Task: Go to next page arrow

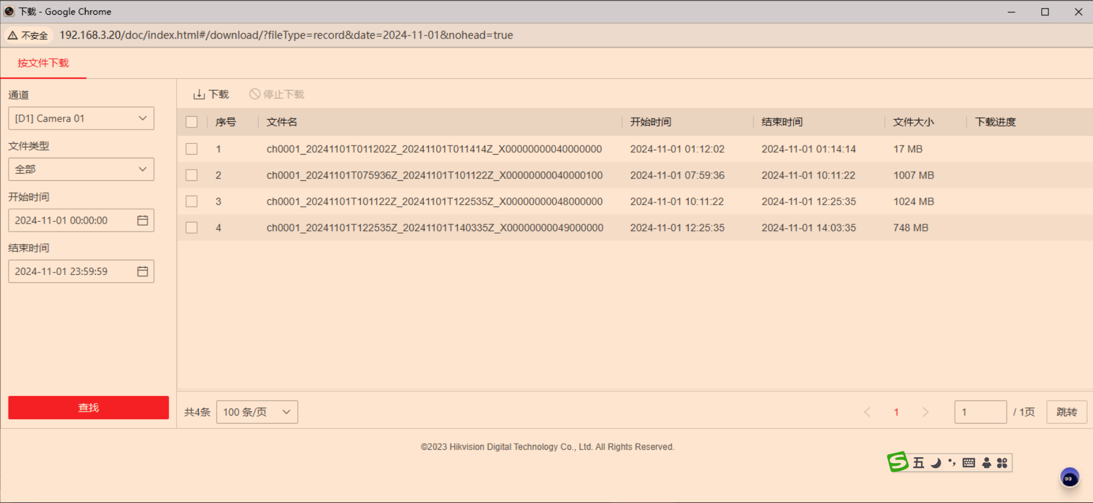Action: pyautogui.click(x=925, y=412)
